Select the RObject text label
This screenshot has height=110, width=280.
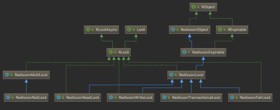tap(208, 7)
